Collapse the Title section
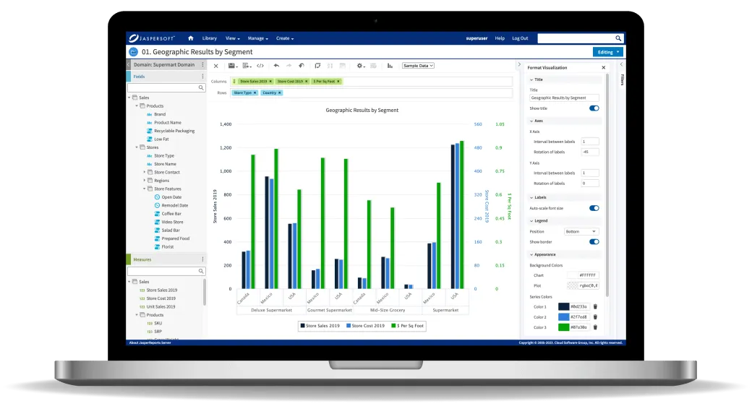The image size is (752, 414). pos(531,79)
